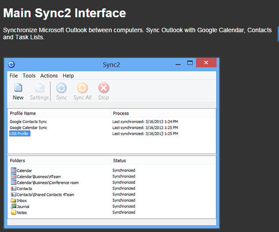Click Synchronized status of Inbox row
279x232 pixels.
(x=124, y=200)
